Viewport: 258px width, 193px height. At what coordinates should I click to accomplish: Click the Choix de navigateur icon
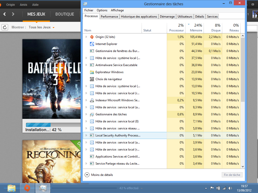92,79
